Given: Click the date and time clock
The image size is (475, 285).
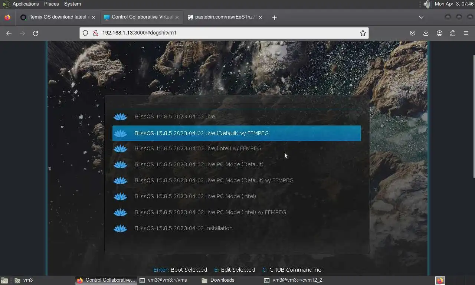Looking at the screenshot, I should click(x=454, y=4).
